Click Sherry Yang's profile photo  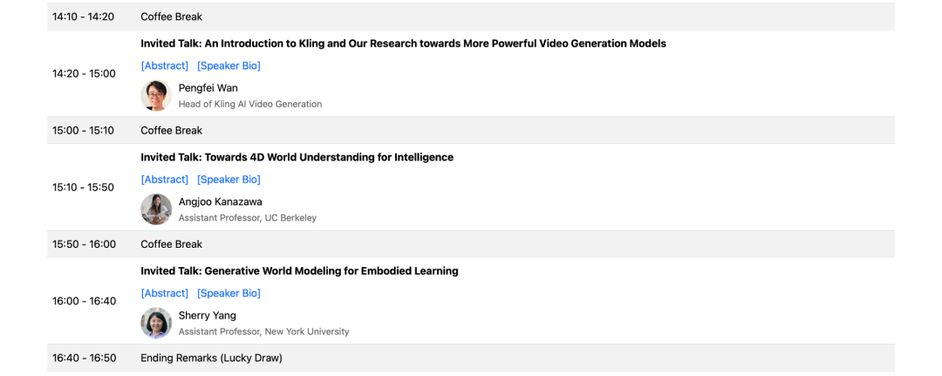pyautogui.click(x=156, y=323)
